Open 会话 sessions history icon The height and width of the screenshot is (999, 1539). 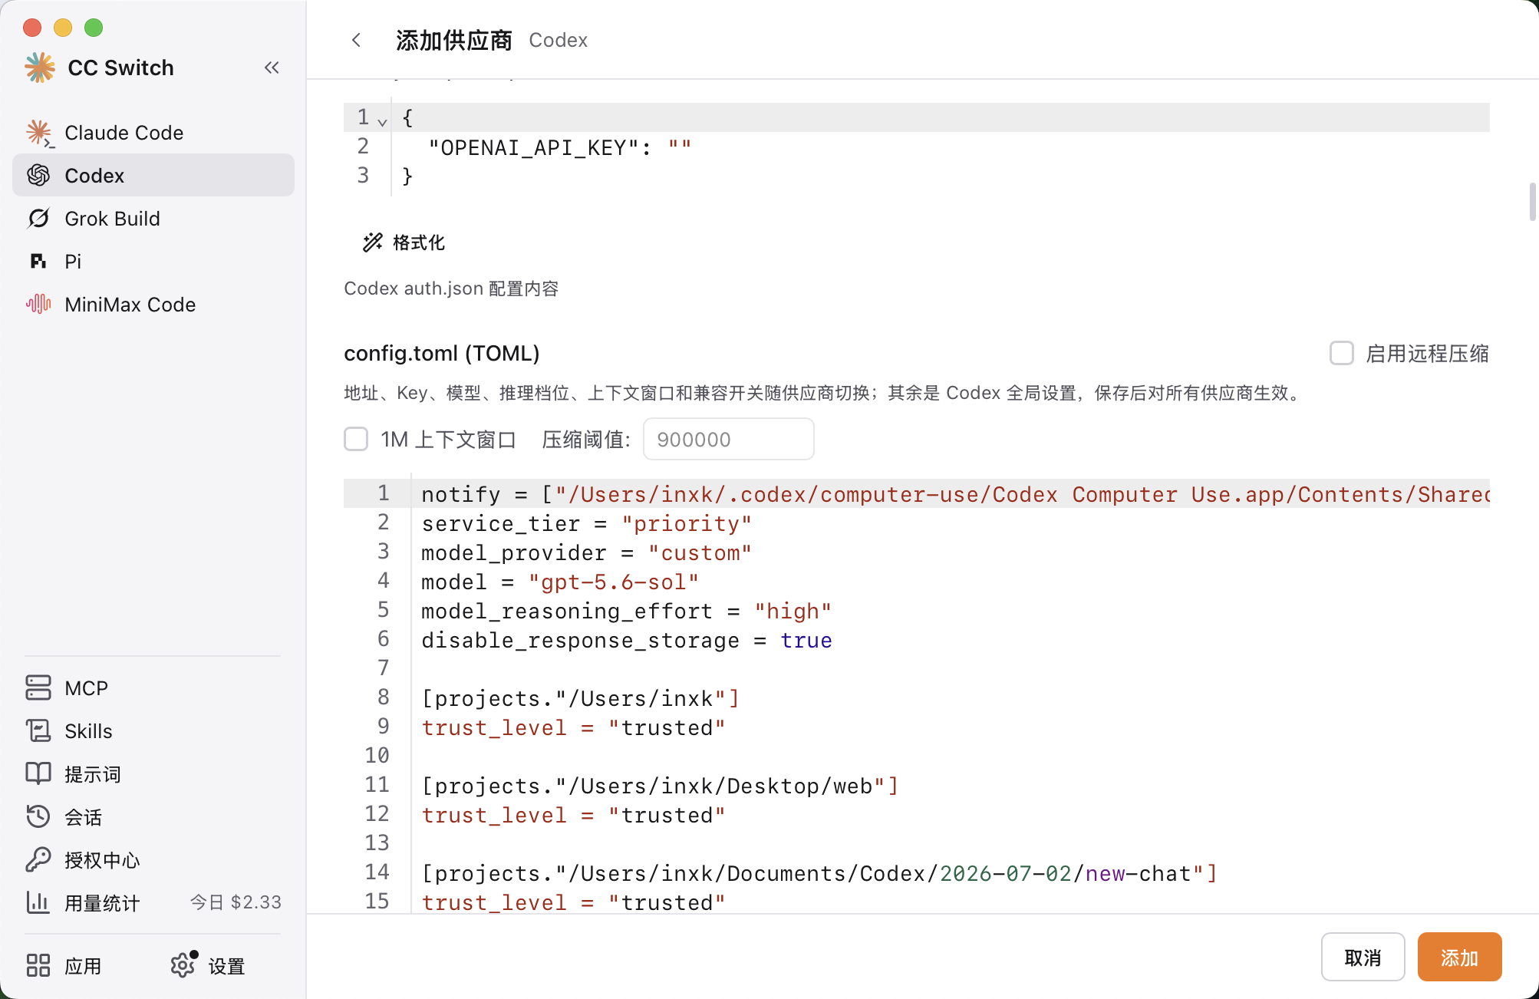(38, 816)
